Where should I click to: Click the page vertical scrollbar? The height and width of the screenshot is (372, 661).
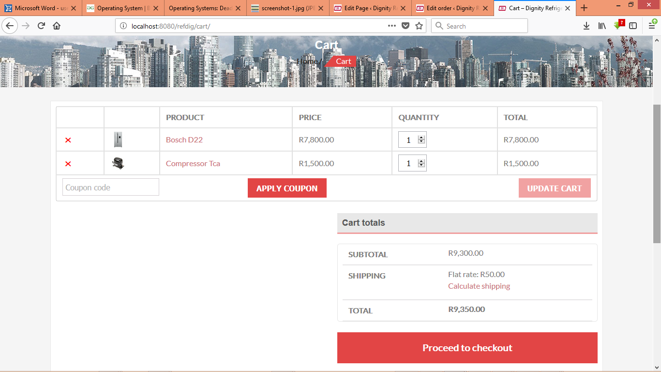tap(657, 173)
